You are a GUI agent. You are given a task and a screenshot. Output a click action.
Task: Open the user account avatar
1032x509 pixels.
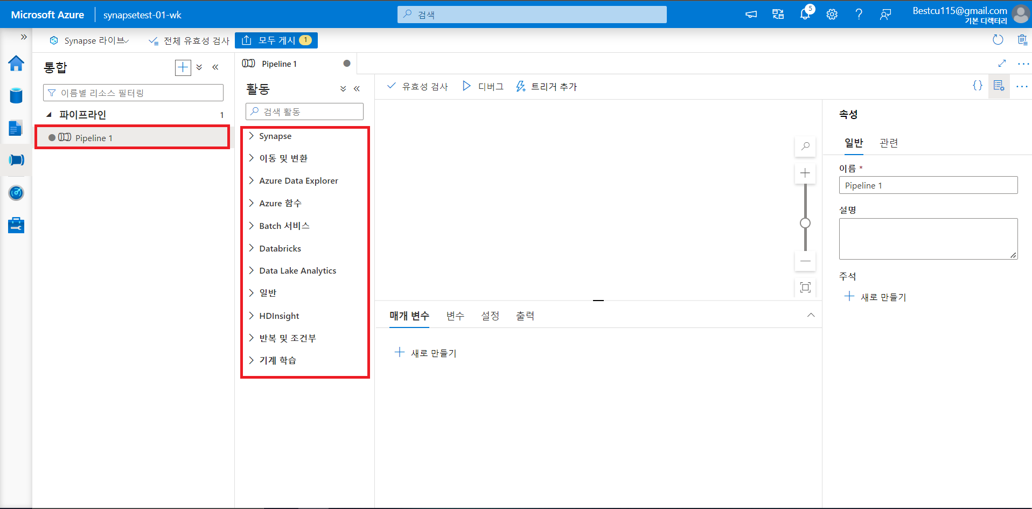coord(1020,15)
